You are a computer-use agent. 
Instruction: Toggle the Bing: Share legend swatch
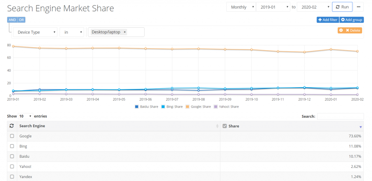pos(163,107)
